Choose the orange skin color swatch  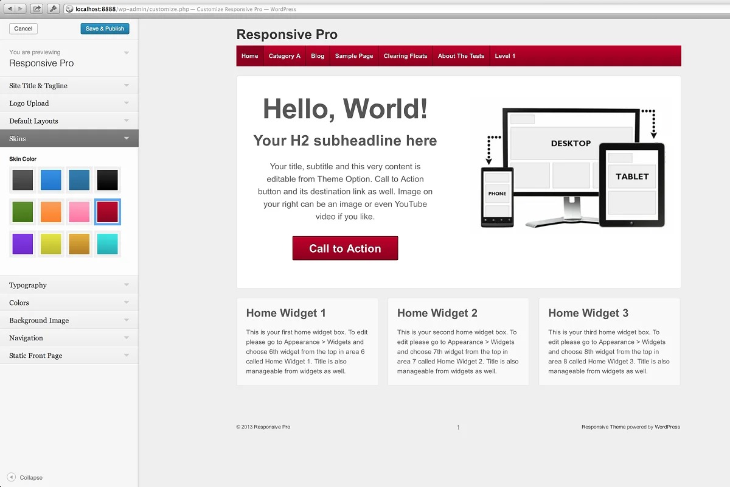tap(51, 212)
